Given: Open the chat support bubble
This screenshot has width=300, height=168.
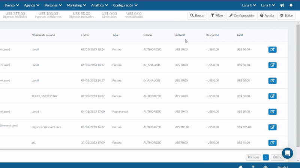Looking at the screenshot, I should click(288, 153).
